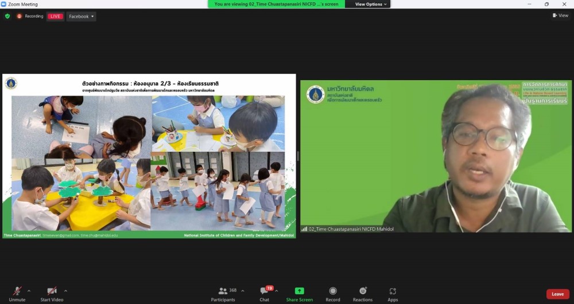This screenshot has width=574, height=304.
Task: Expand audio options arrow beside Unmute
Action: click(x=29, y=291)
